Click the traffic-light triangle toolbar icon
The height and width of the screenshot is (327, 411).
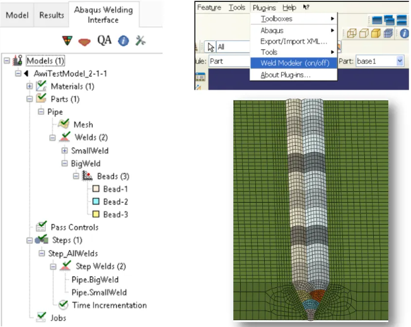point(67,40)
